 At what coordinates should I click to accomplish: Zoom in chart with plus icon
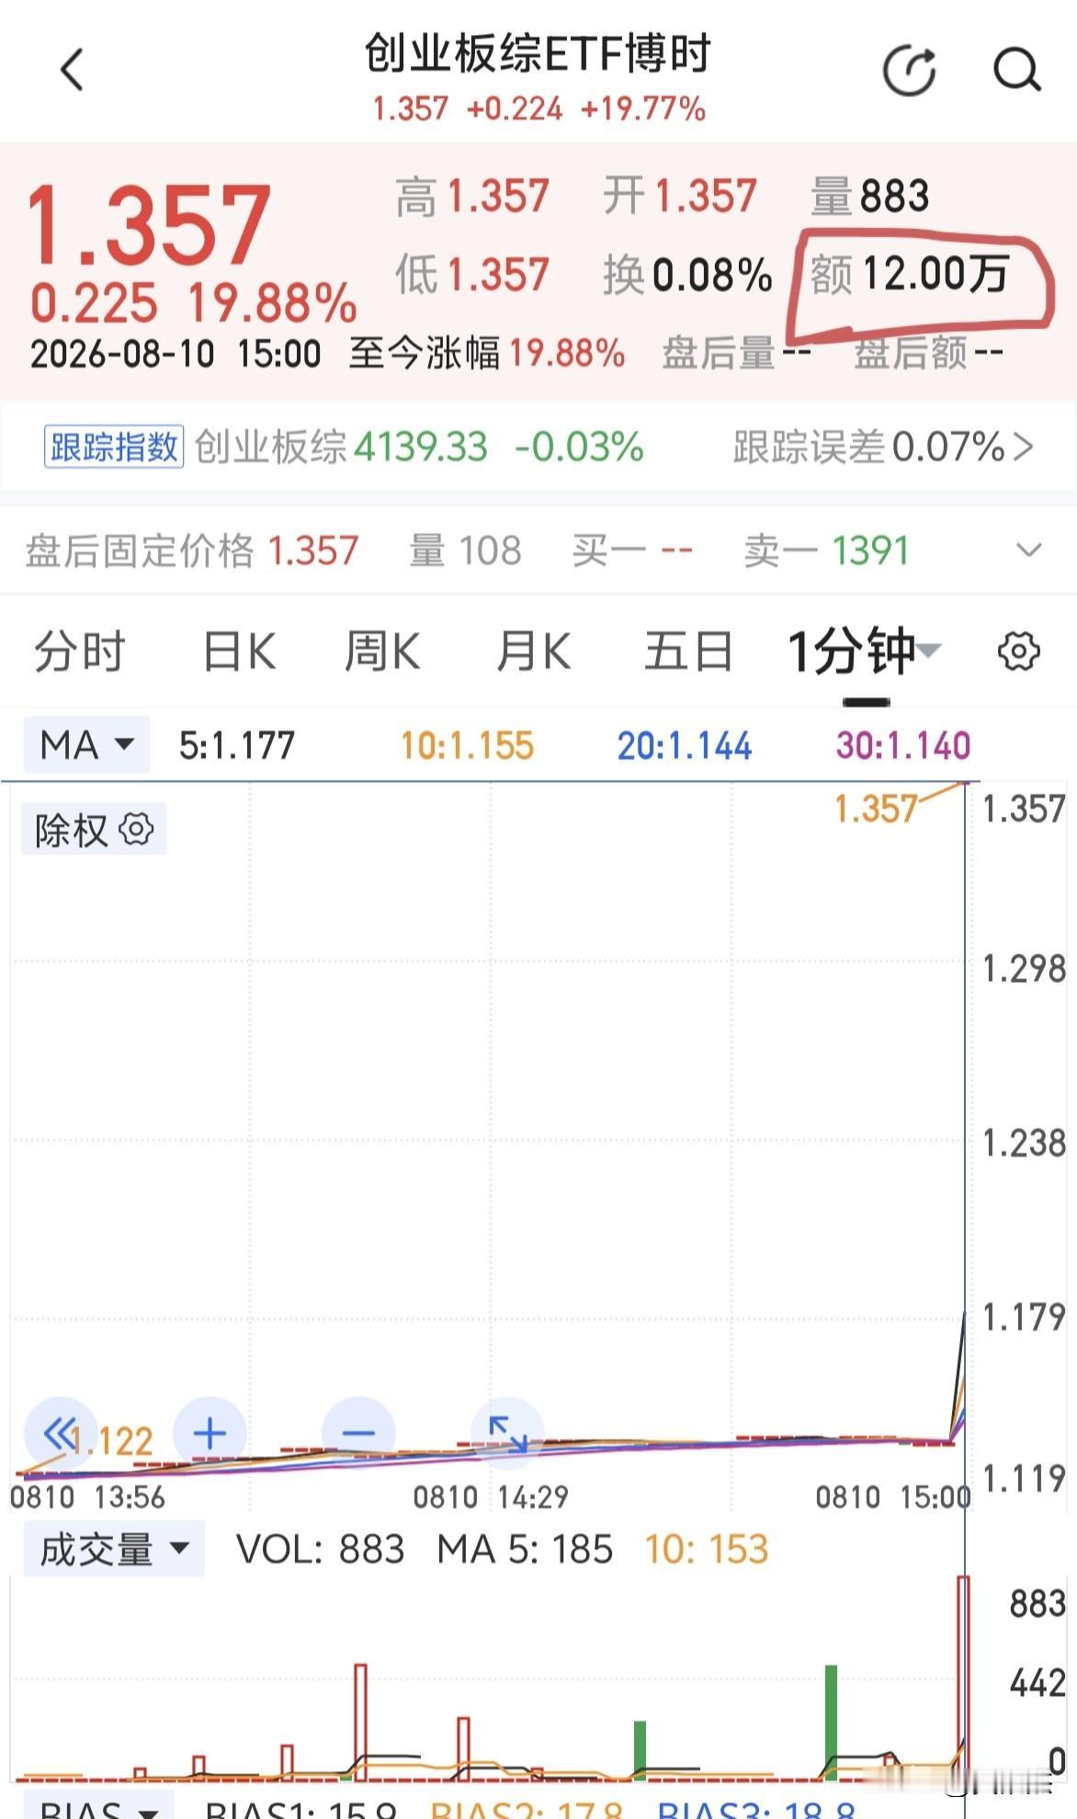[210, 1432]
